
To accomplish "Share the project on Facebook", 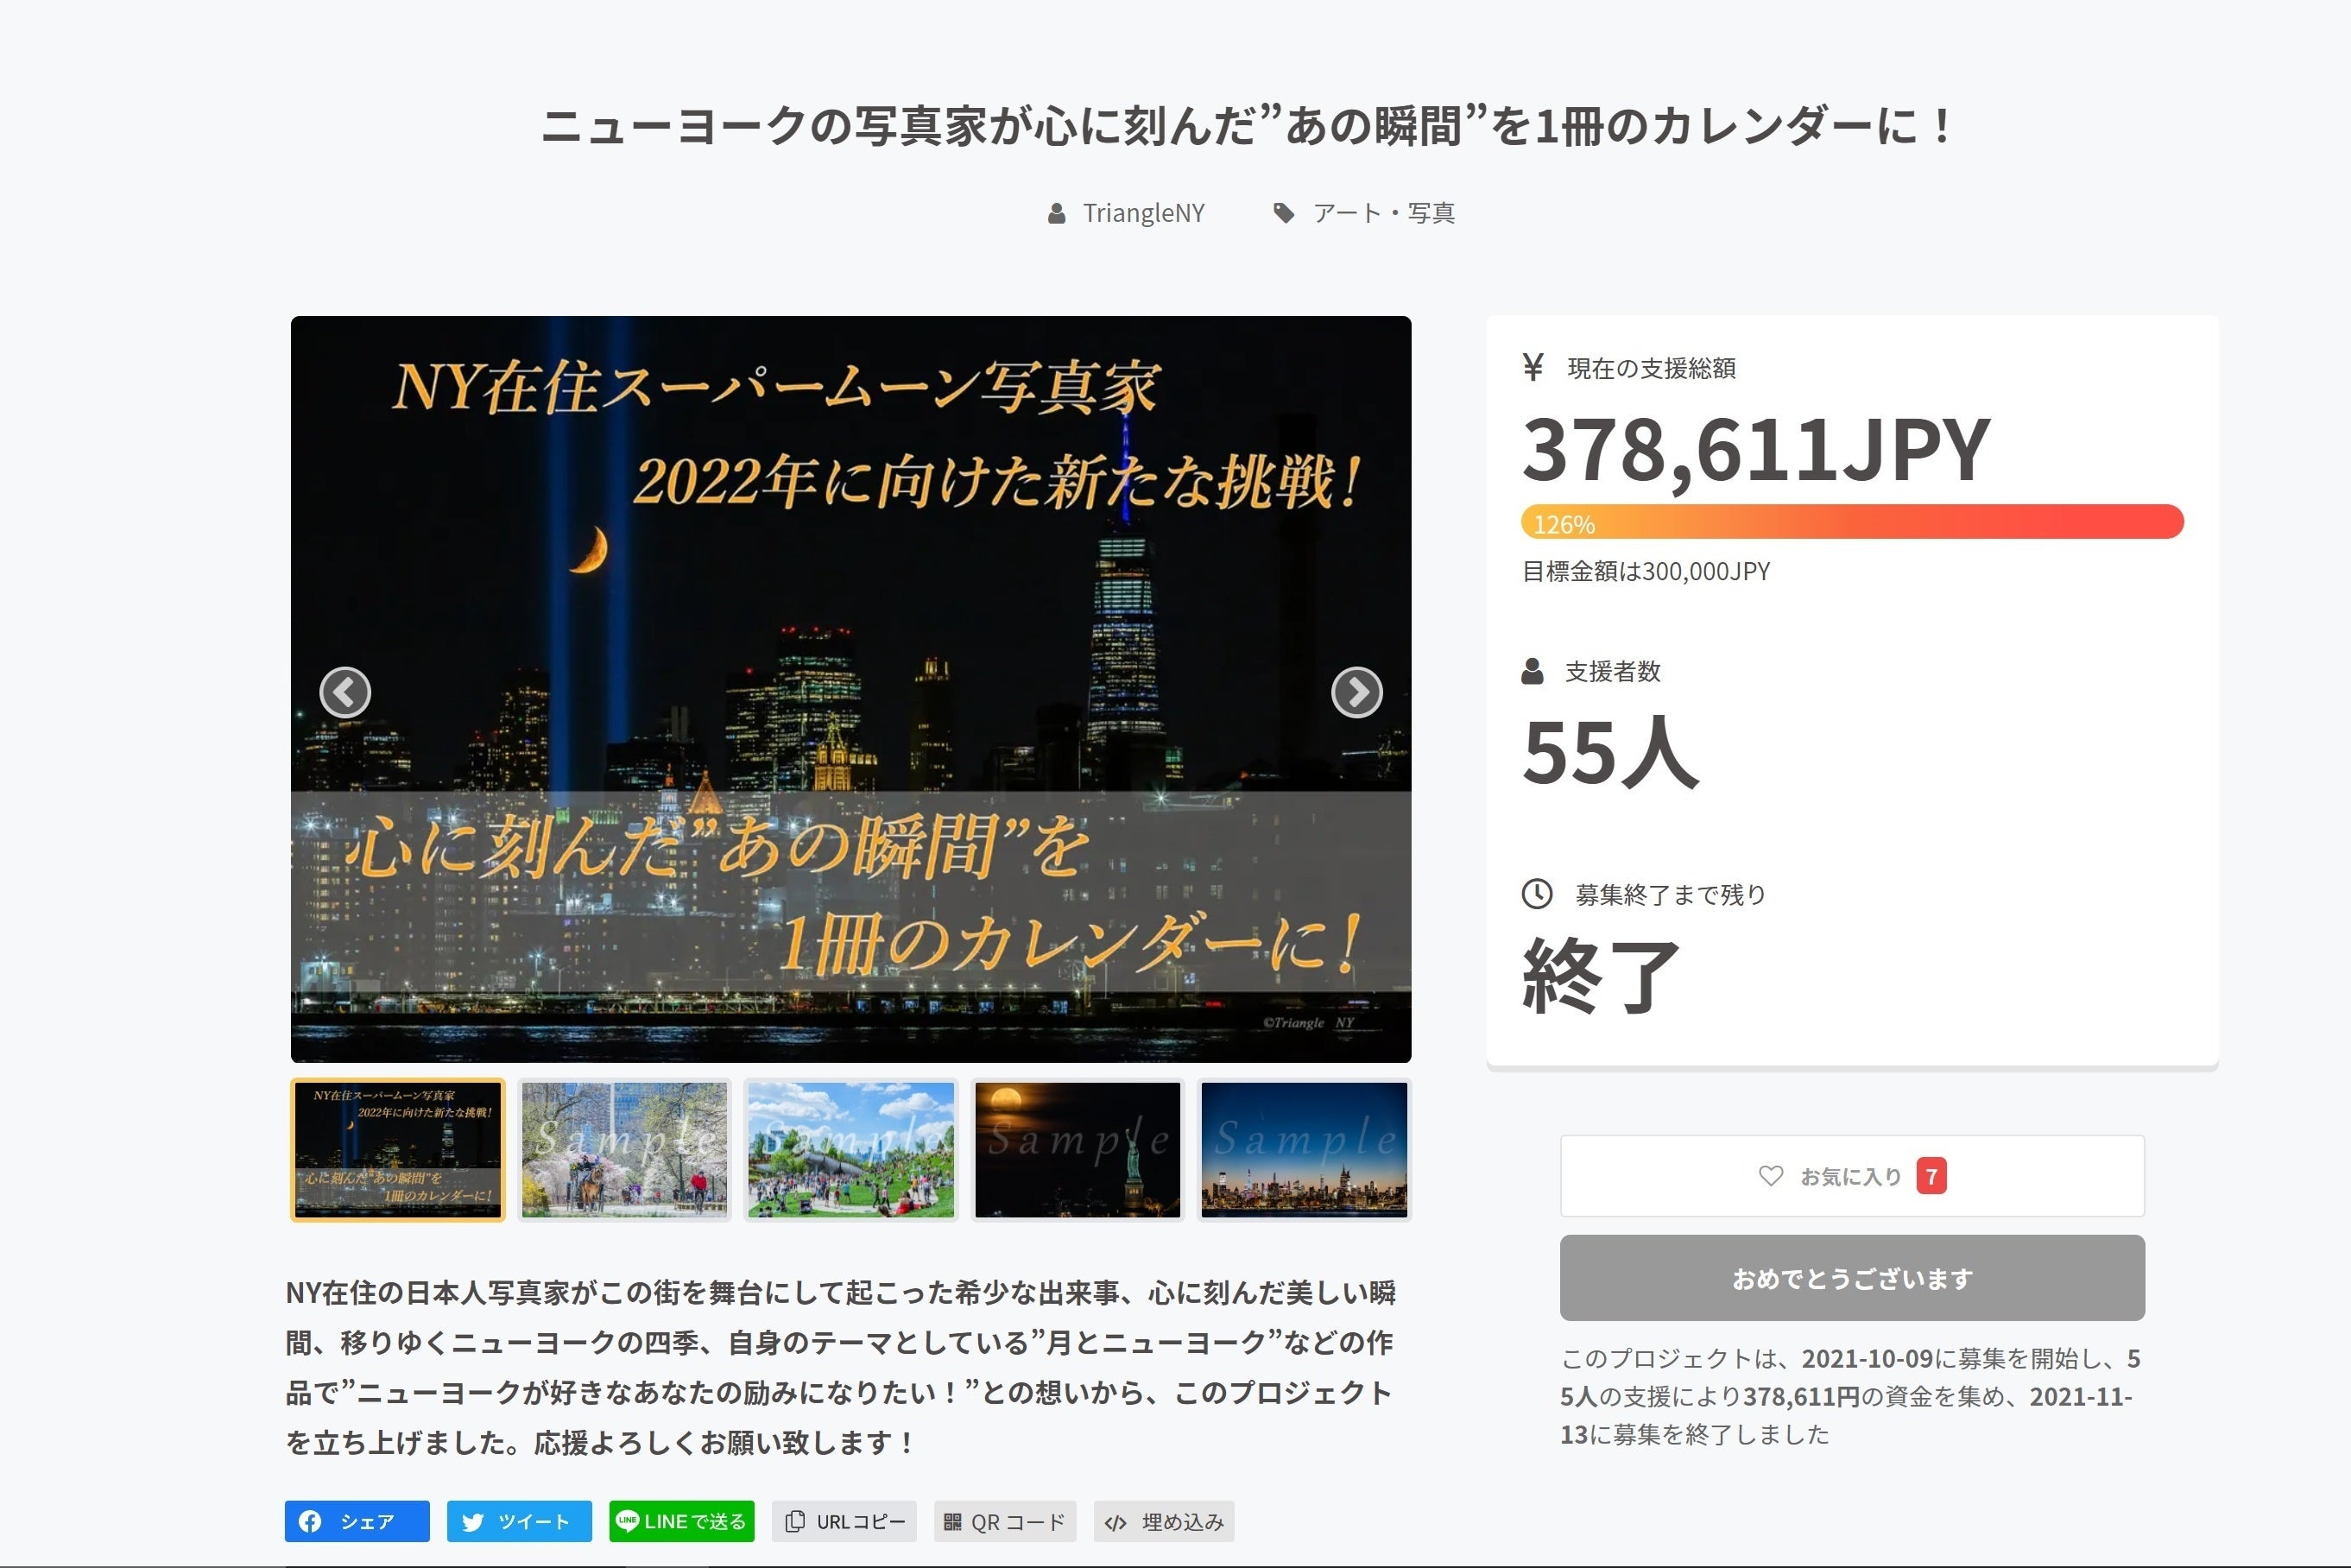I will pos(357,1521).
